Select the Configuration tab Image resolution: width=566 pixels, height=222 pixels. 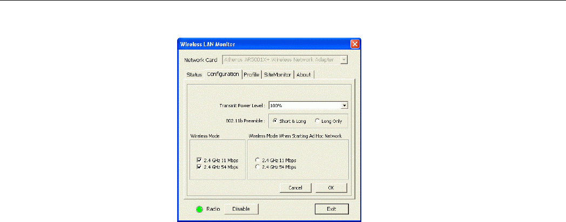coord(223,74)
